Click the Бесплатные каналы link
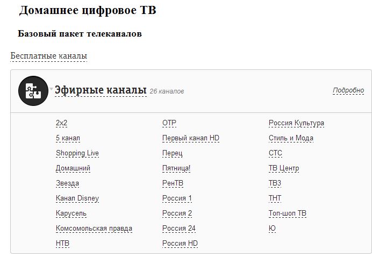Image resolution: width=372 pixels, height=264 pixels. pos(48,56)
